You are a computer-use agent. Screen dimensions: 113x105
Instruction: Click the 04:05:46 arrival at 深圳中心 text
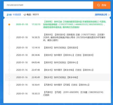(61, 62)
